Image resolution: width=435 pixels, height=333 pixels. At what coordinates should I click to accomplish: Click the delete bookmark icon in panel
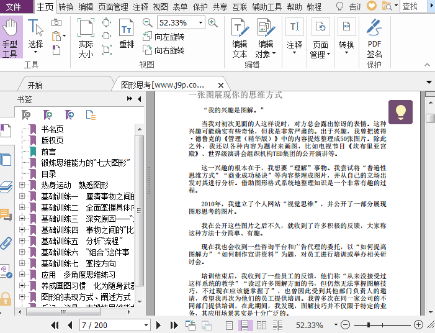(x=26, y=115)
